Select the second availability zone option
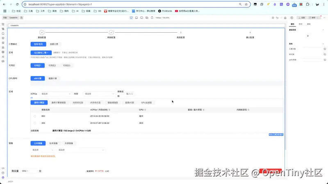 coord(52,65)
